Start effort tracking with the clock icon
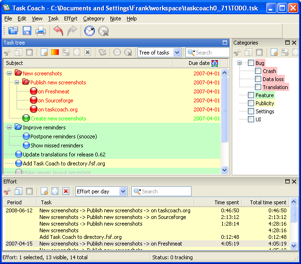The height and width of the screenshot is (264, 301). coord(89,31)
